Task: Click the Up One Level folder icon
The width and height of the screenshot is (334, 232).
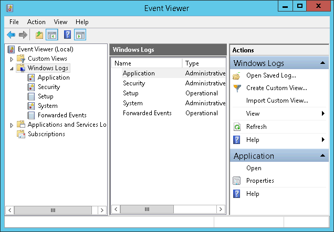Action: pyautogui.click(x=39, y=35)
